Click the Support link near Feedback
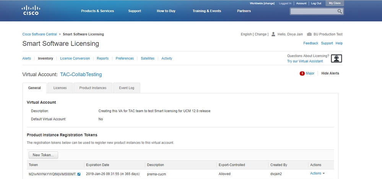The image size is (382, 179). coord(327,43)
